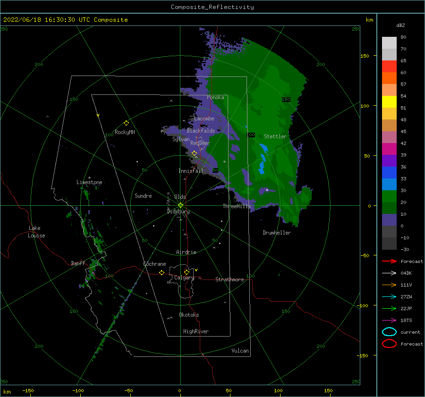The width and height of the screenshot is (425, 397).
Task: Click the yellow diamond marker below Cochrane
Action: click(x=161, y=272)
